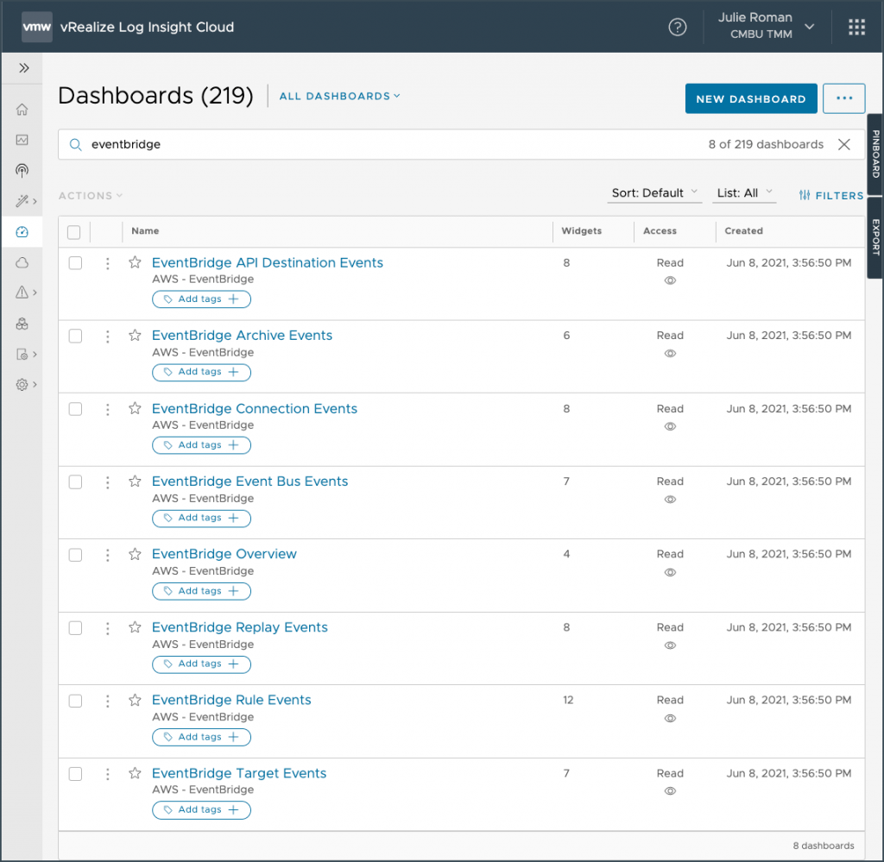Open the log management sidebar icon
The width and height of the screenshot is (884, 862).
click(x=22, y=355)
